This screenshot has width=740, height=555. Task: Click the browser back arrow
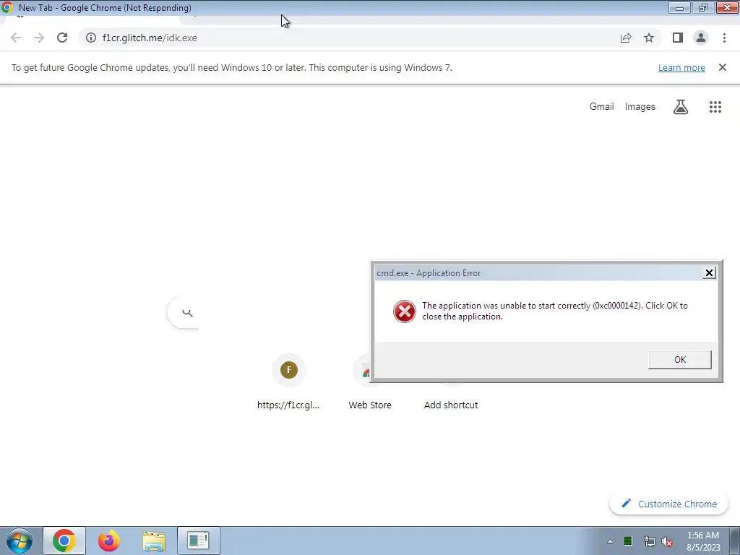(16, 38)
